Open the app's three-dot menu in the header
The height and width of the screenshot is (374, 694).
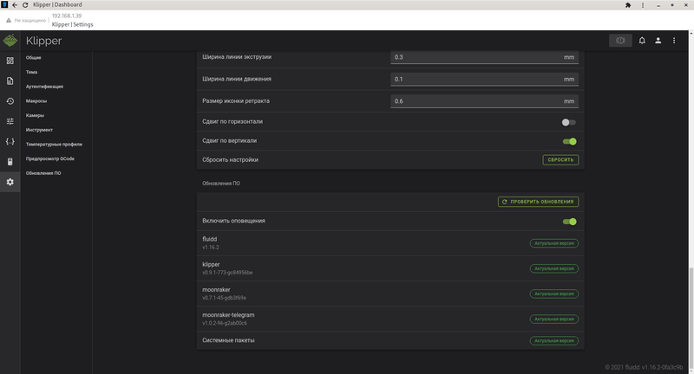pos(676,40)
